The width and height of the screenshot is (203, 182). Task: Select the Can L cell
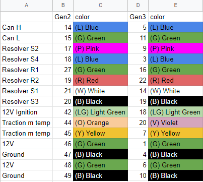(x=26, y=38)
